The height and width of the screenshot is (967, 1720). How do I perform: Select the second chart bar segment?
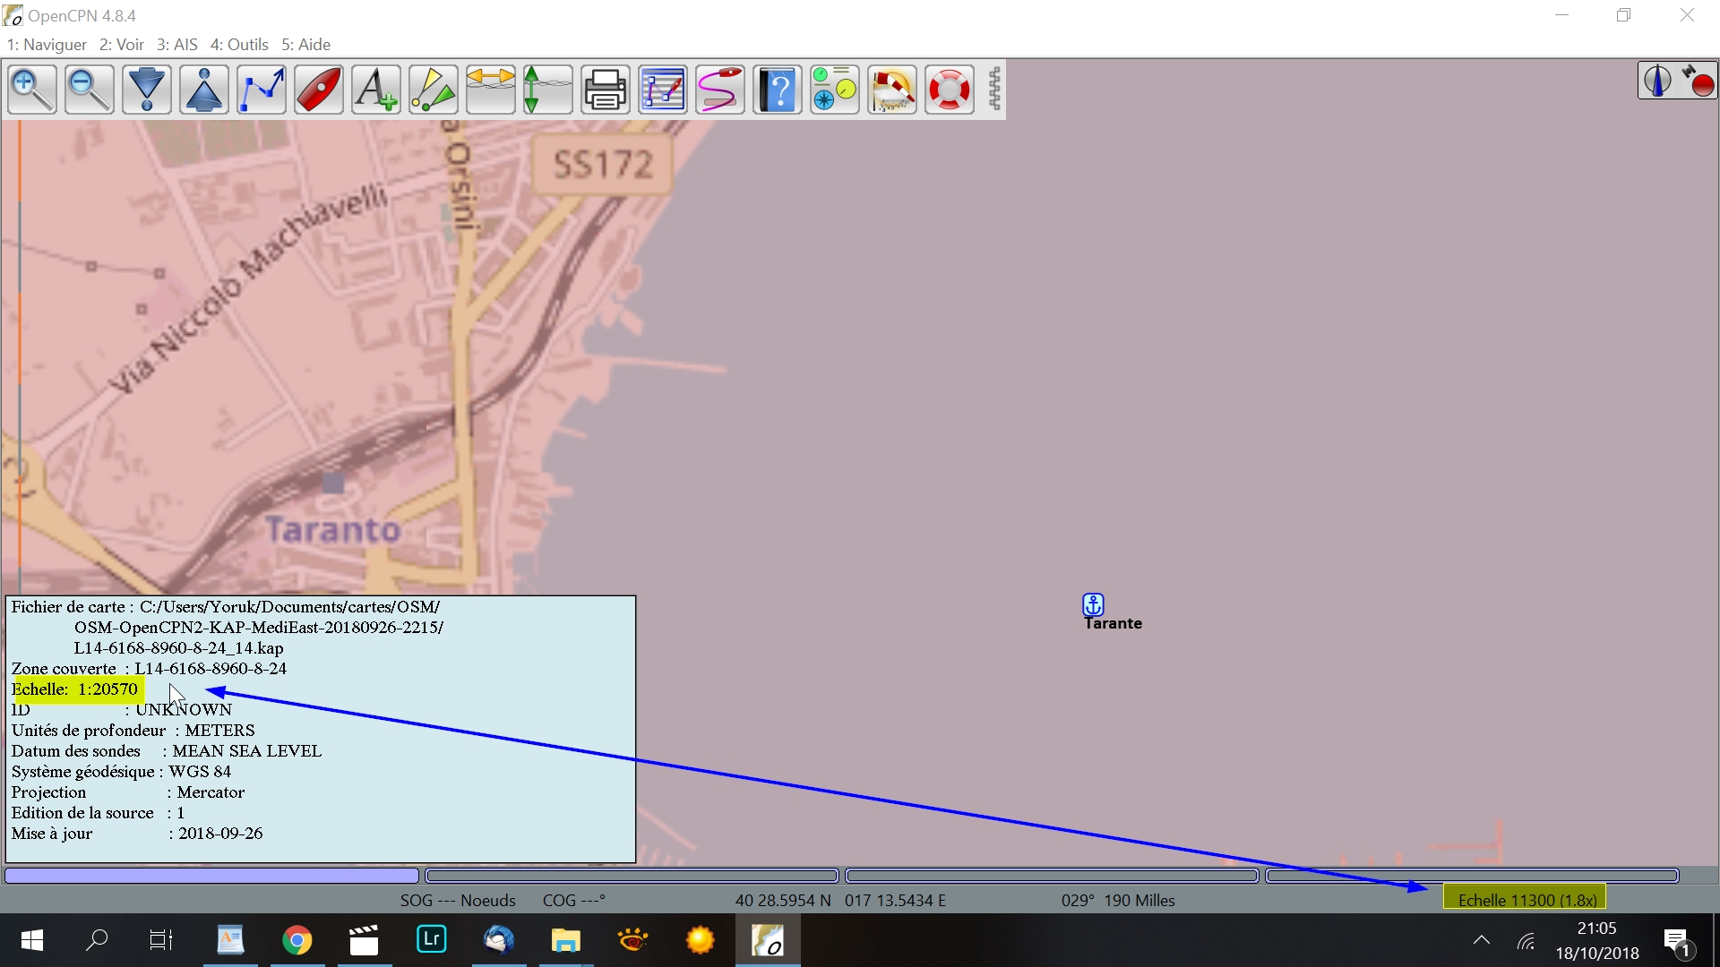[632, 876]
